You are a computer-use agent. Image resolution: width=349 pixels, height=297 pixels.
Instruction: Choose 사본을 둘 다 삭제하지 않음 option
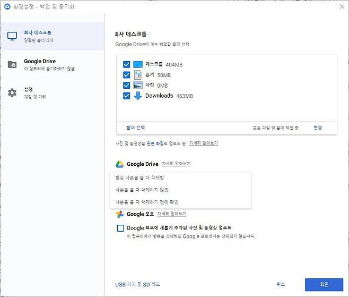180,190
